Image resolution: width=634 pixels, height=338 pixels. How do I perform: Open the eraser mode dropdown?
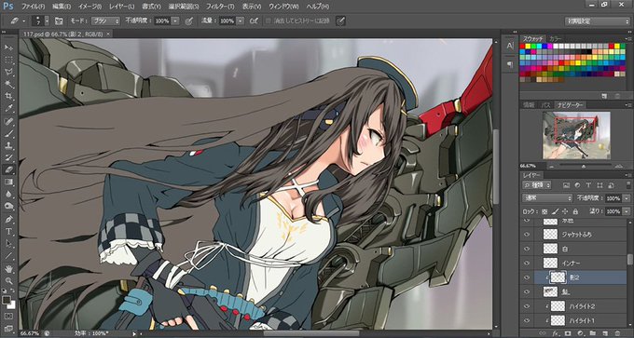coord(105,21)
